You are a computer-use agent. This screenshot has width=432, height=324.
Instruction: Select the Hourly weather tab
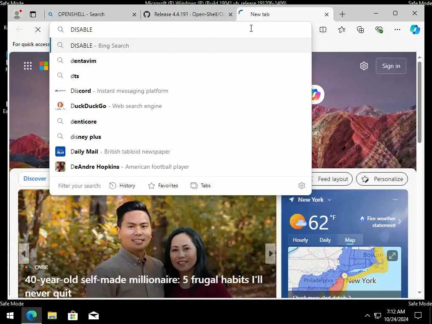[x=300, y=240]
